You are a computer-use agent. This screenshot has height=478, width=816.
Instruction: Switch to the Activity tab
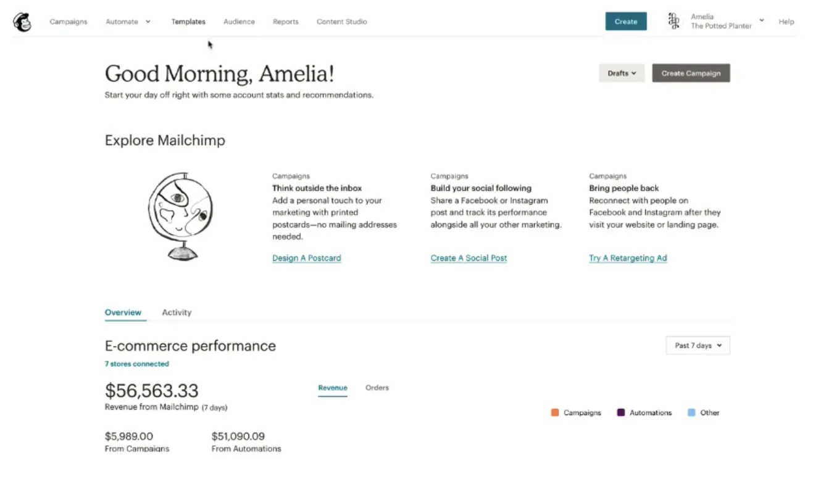click(177, 312)
